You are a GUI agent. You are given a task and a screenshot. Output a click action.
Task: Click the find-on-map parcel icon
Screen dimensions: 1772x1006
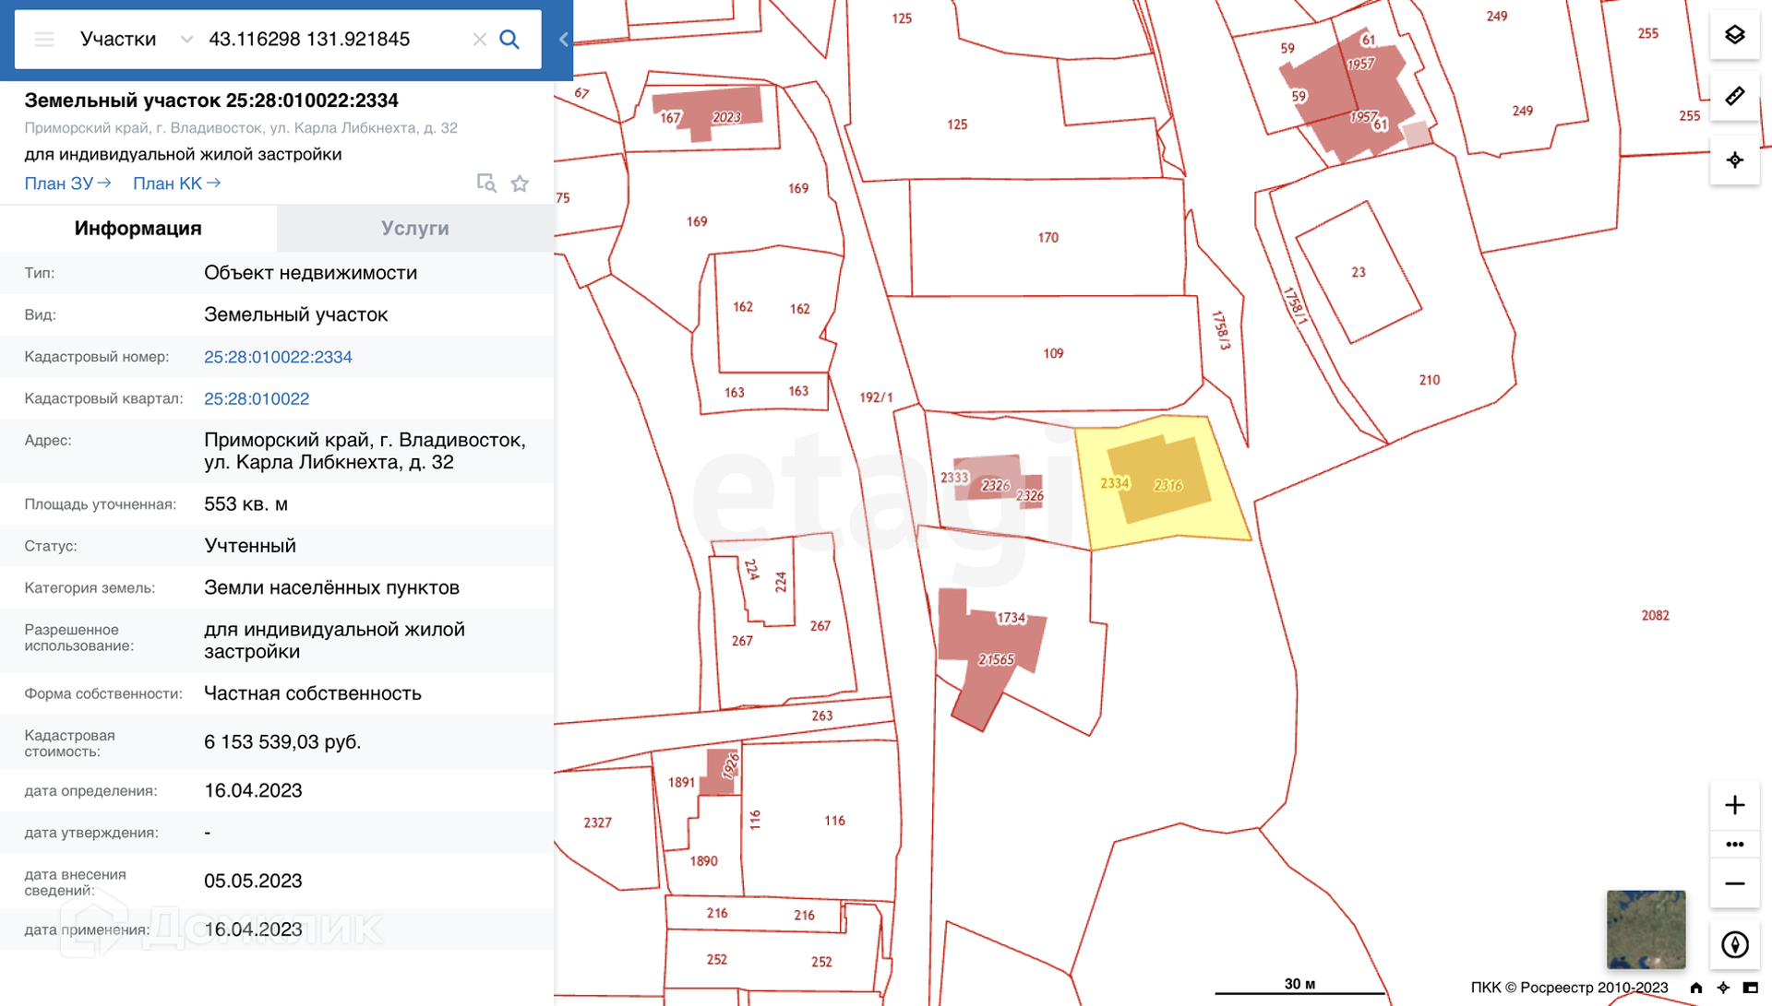click(x=486, y=183)
